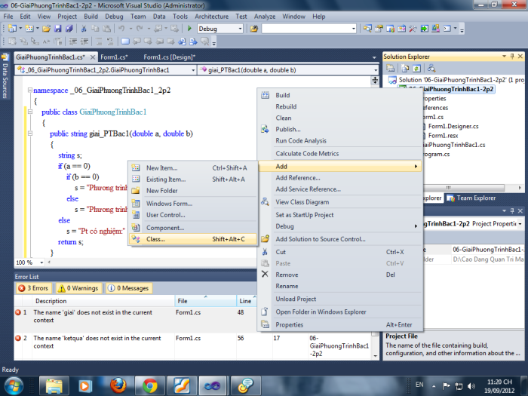Click the volume speaker tray icon
This screenshot has height=396, width=528.
(471, 386)
